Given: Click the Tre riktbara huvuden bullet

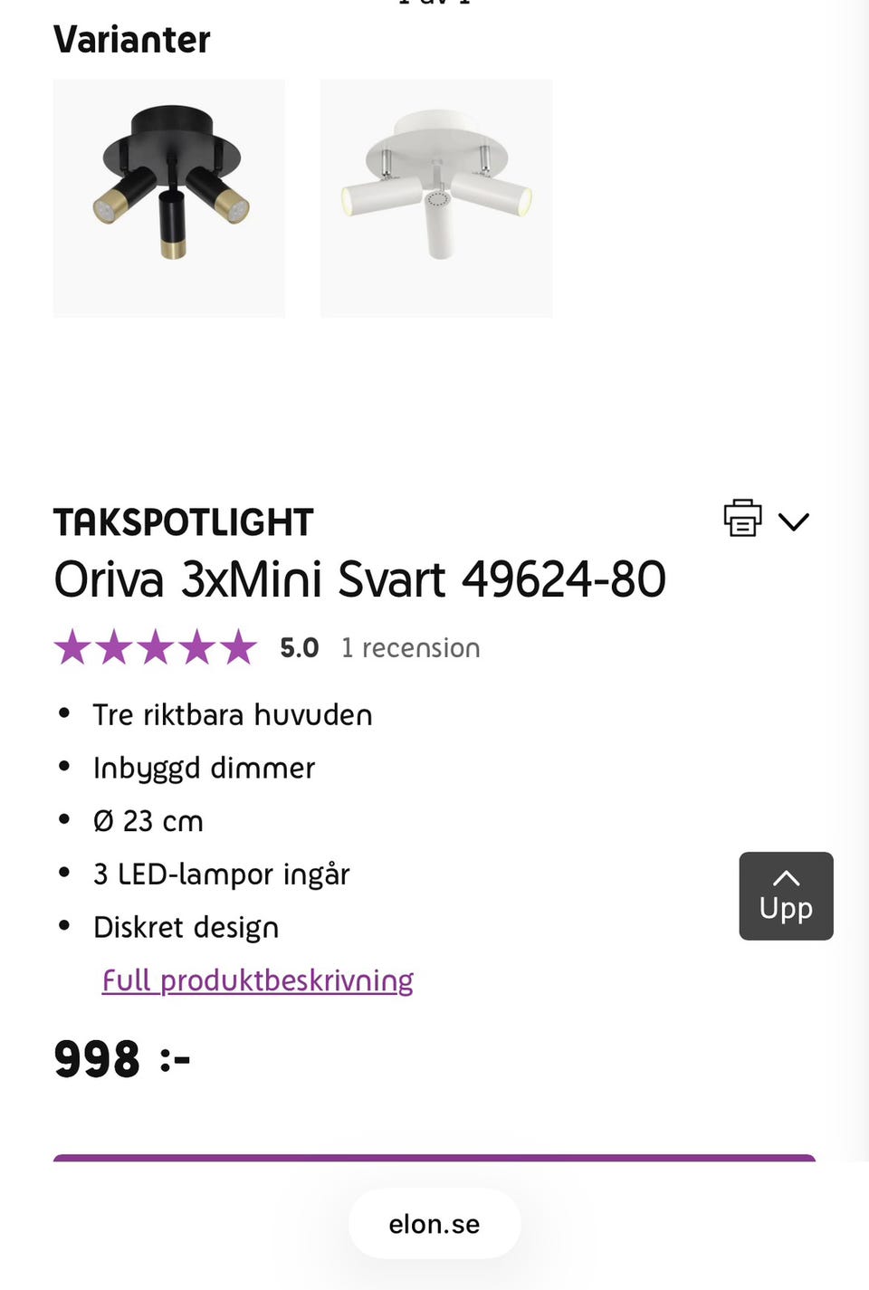Looking at the screenshot, I should click(232, 715).
